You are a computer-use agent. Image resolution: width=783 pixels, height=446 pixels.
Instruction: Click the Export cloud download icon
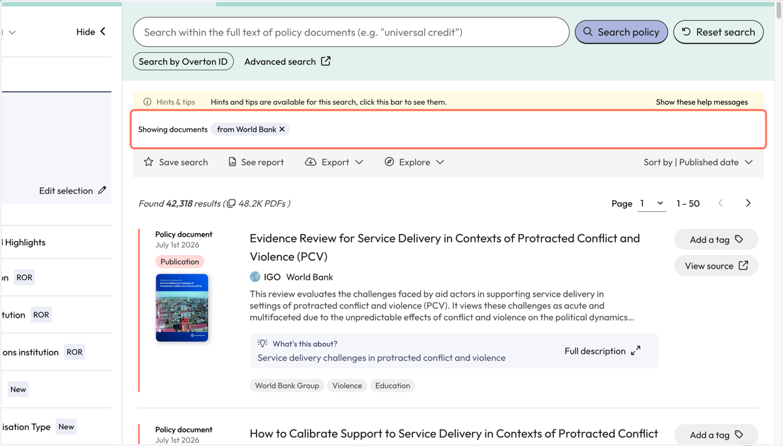(311, 162)
